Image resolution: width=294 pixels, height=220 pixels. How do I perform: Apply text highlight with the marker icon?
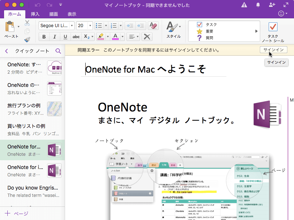click(x=101, y=36)
